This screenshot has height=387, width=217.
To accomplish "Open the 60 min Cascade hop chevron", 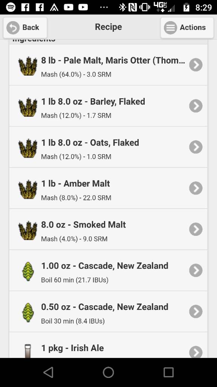I will pos(196,270).
